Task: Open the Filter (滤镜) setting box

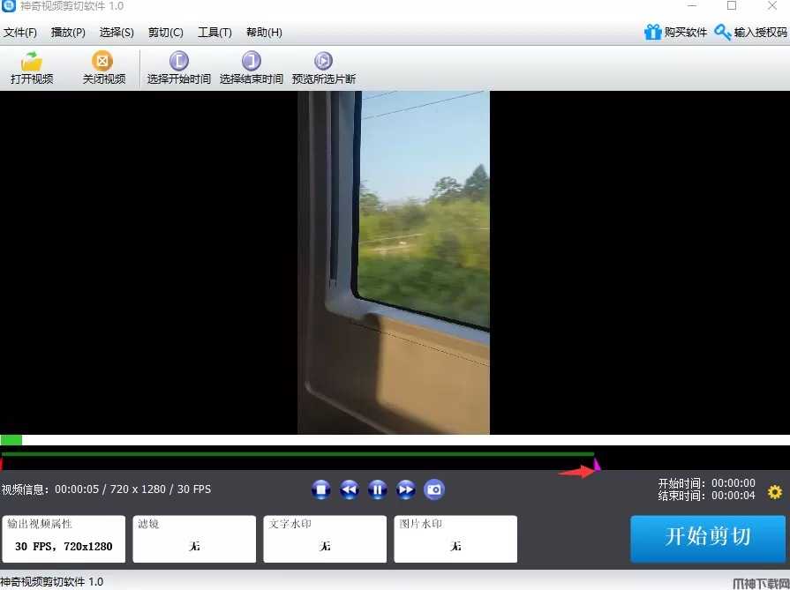Action: point(194,539)
